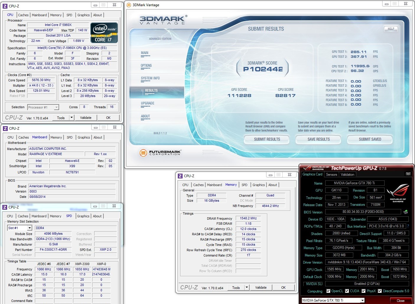Screen dimensions: 415x304
Task: Click Close button in GPU-Z
Action: 401,301
